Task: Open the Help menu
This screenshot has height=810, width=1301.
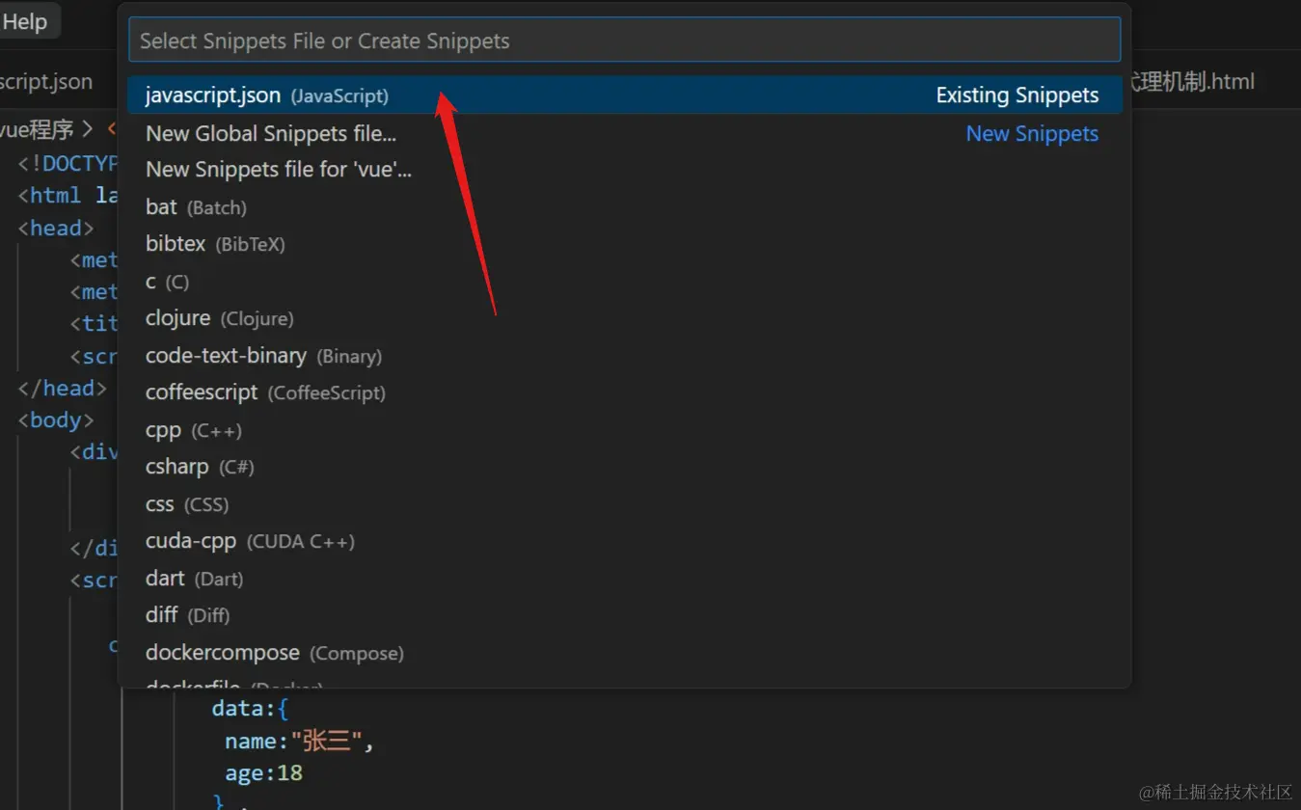Action: (25, 21)
